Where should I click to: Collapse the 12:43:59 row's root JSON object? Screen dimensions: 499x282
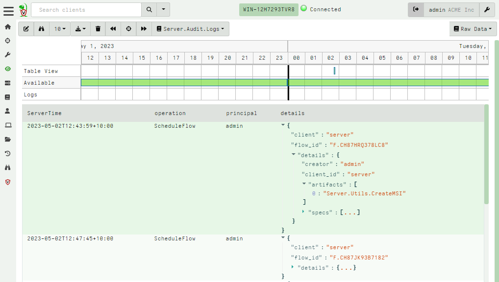click(283, 125)
